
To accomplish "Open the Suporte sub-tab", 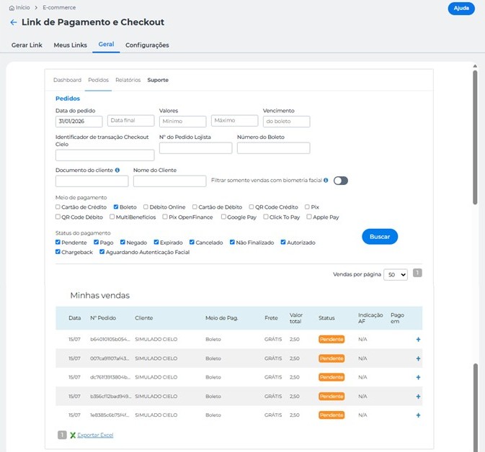I will pos(158,80).
